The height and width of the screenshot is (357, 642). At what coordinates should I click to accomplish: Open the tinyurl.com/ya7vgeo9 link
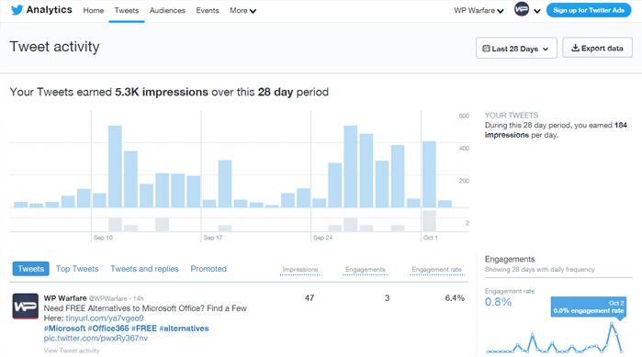click(x=105, y=318)
